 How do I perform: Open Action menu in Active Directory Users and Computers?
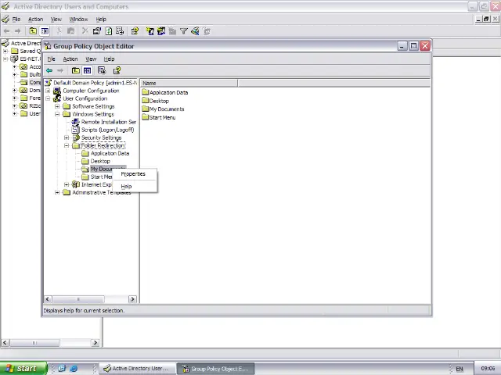tap(35, 19)
